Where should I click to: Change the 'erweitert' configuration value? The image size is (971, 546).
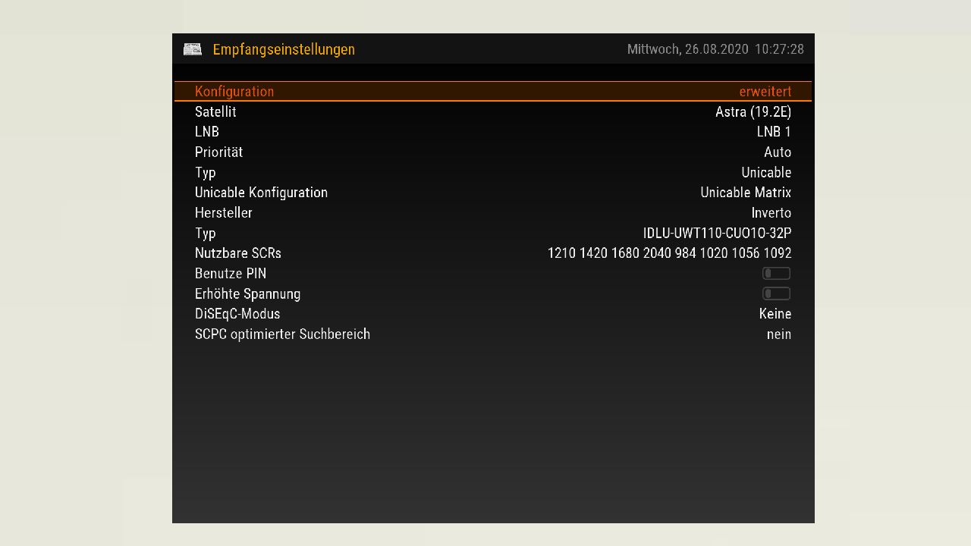click(x=765, y=91)
